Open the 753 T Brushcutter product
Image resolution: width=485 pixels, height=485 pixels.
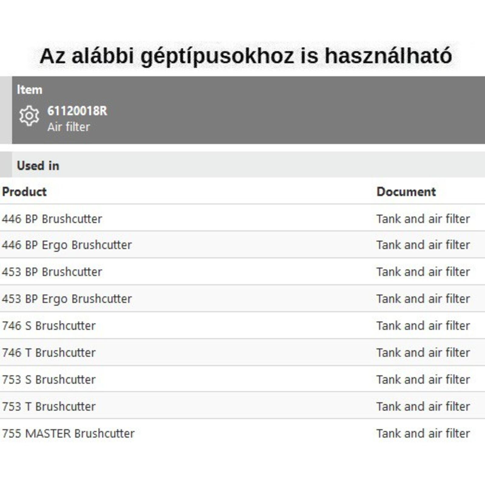pos(49,406)
